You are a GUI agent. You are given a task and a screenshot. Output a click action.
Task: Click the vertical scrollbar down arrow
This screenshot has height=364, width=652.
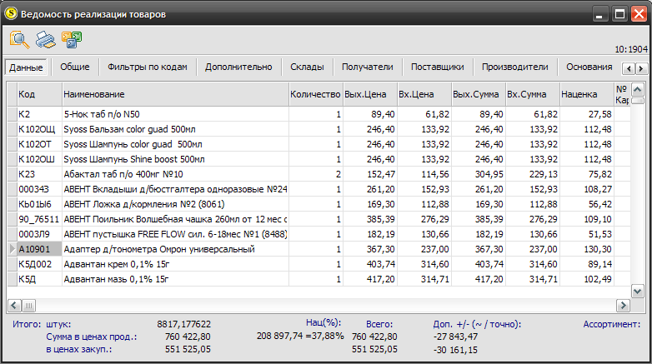tap(638, 292)
